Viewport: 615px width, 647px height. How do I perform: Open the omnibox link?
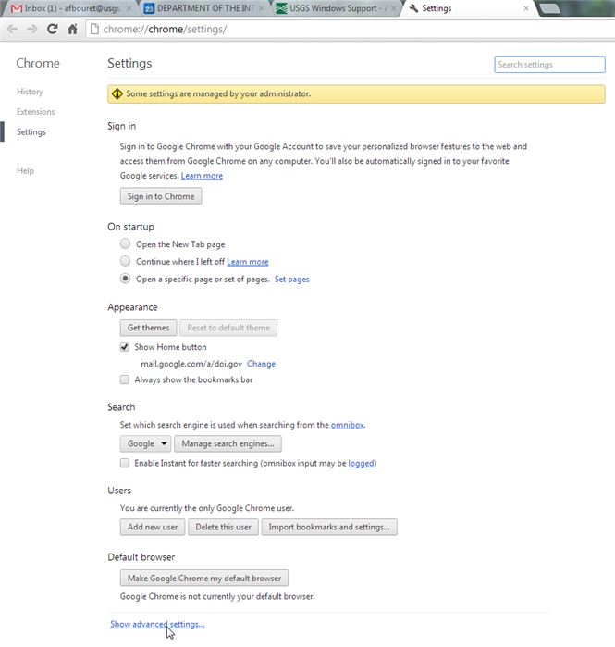click(x=348, y=425)
